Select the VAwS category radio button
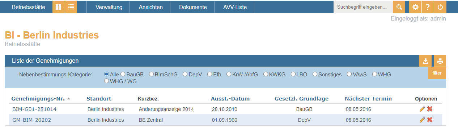The image size is (458, 134). [x=349, y=74]
